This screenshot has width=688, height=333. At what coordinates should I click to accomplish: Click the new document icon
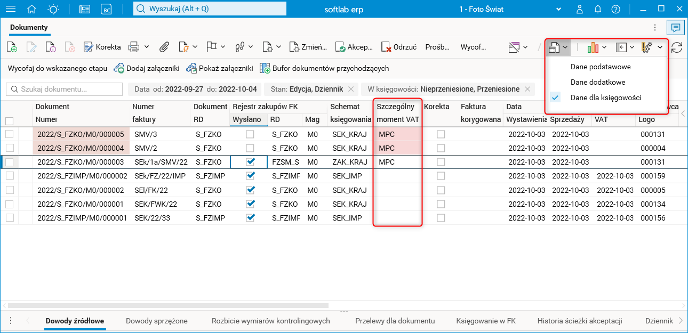pos(12,47)
